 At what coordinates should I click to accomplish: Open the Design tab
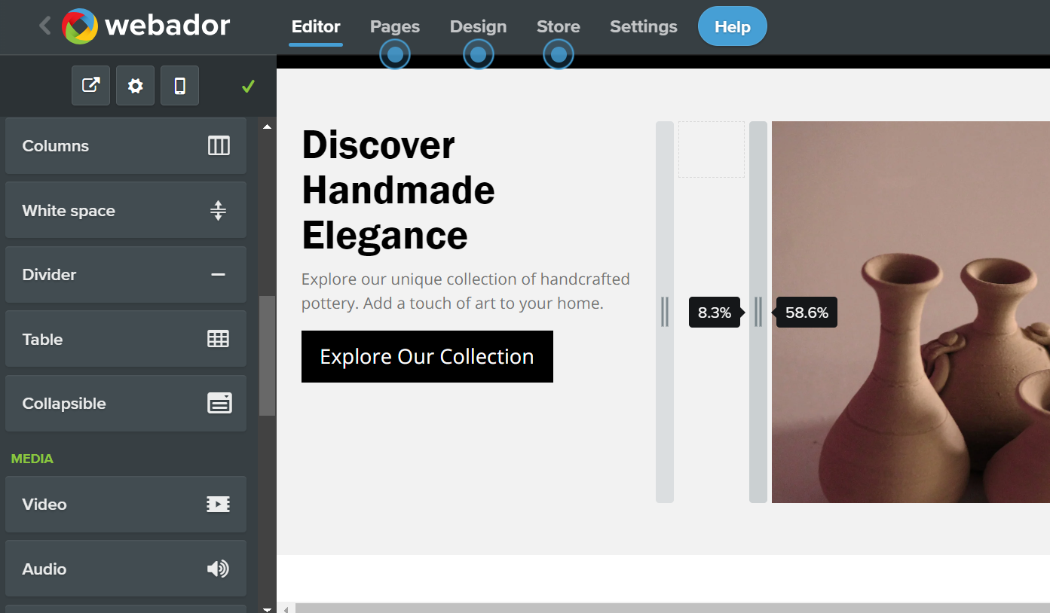pyautogui.click(x=478, y=26)
